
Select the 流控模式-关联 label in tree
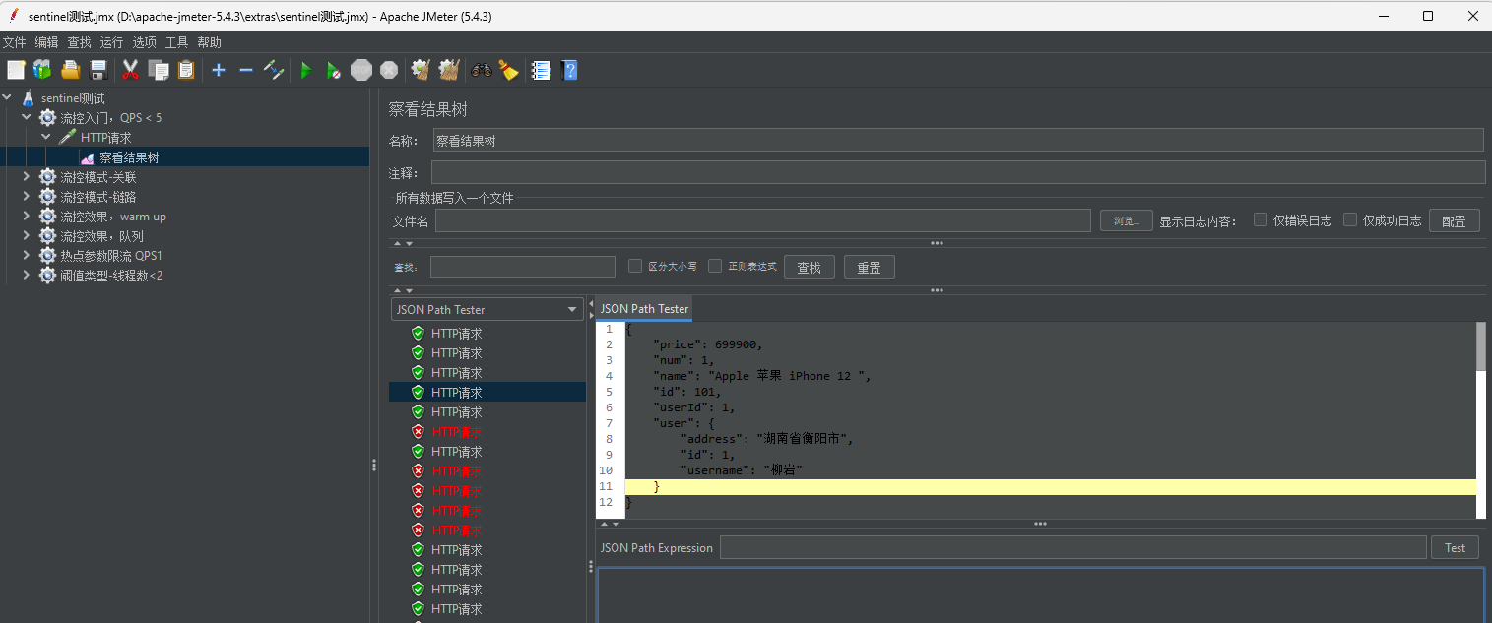pyautogui.click(x=97, y=177)
